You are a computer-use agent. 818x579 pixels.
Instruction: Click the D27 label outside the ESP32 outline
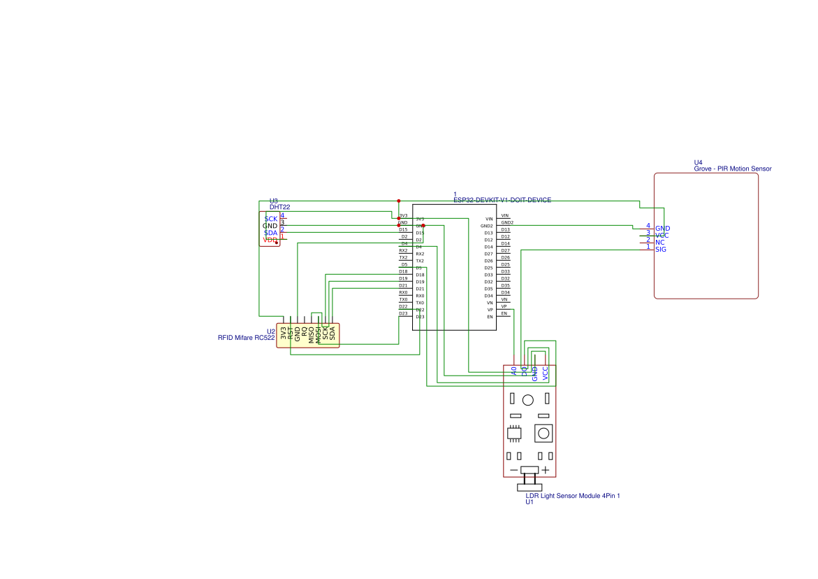506,250
